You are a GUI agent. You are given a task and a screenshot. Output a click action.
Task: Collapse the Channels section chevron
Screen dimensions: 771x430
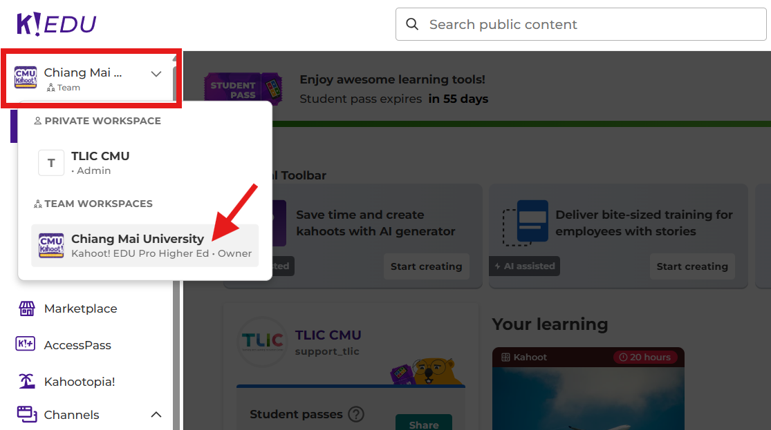(156, 415)
